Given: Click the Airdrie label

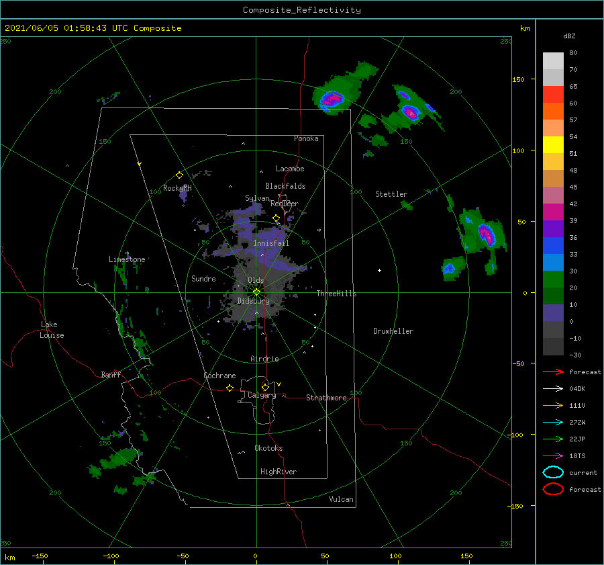Looking at the screenshot, I should coord(264,359).
